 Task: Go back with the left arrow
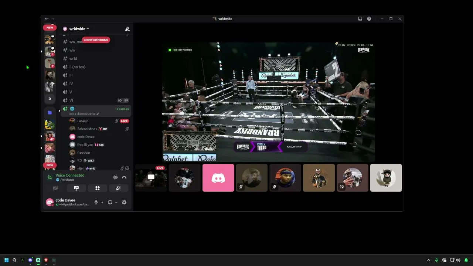[47, 19]
